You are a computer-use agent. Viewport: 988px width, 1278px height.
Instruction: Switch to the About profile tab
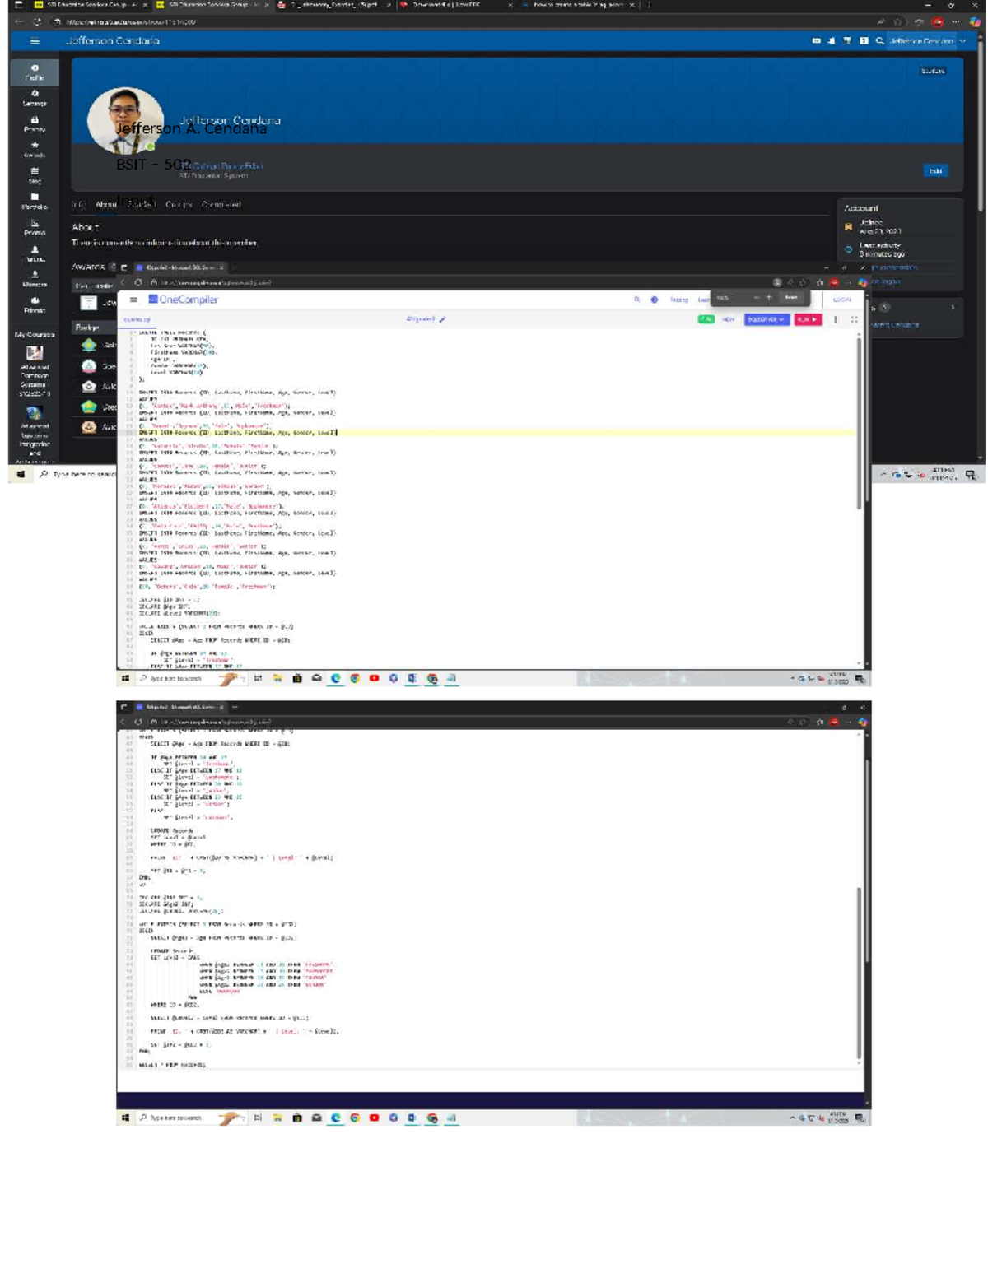tap(107, 202)
